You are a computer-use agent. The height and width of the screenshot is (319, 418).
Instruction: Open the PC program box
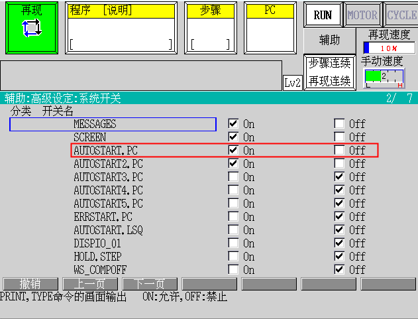[270, 28]
